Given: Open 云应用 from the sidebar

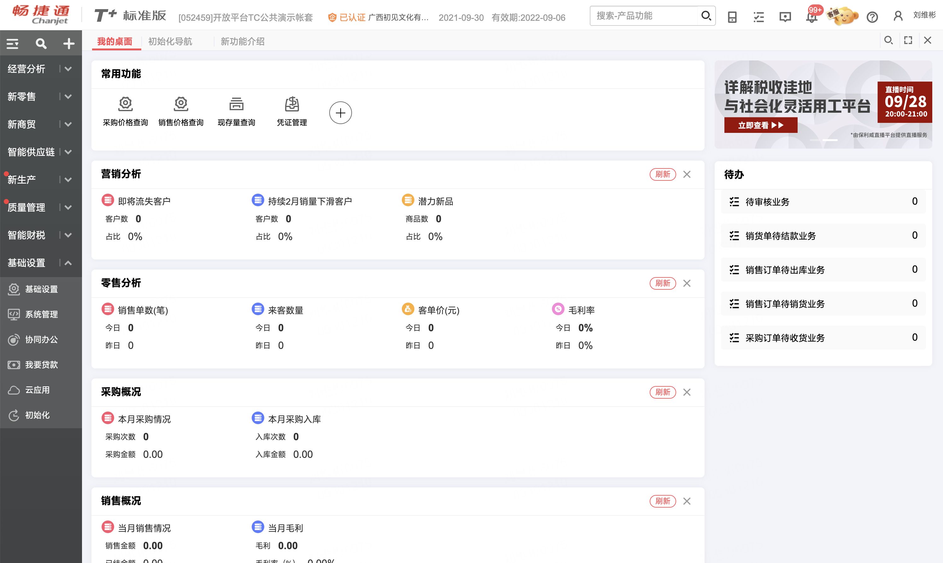Looking at the screenshot, I should click(38, 390).
